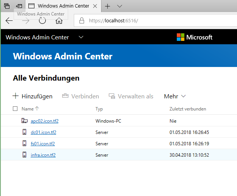Open apc02.icon.tf2 connection link
237x196 pixels.
click(45, 121)
